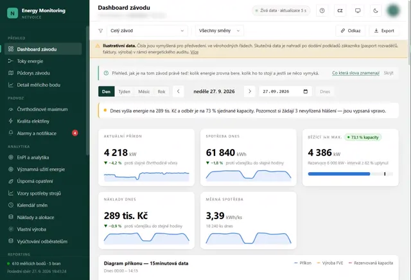Click the Aktuální příkon sparkline chart
The width and height of the screenshot is (411, 280).
click(146, 176)
